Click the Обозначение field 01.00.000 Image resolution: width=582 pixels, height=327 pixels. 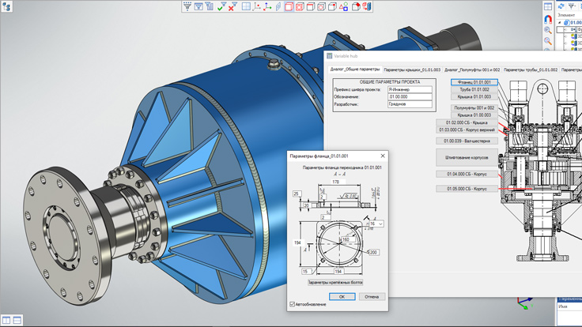tap(410, 97)
